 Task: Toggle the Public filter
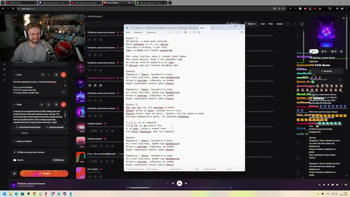[271, 24]
